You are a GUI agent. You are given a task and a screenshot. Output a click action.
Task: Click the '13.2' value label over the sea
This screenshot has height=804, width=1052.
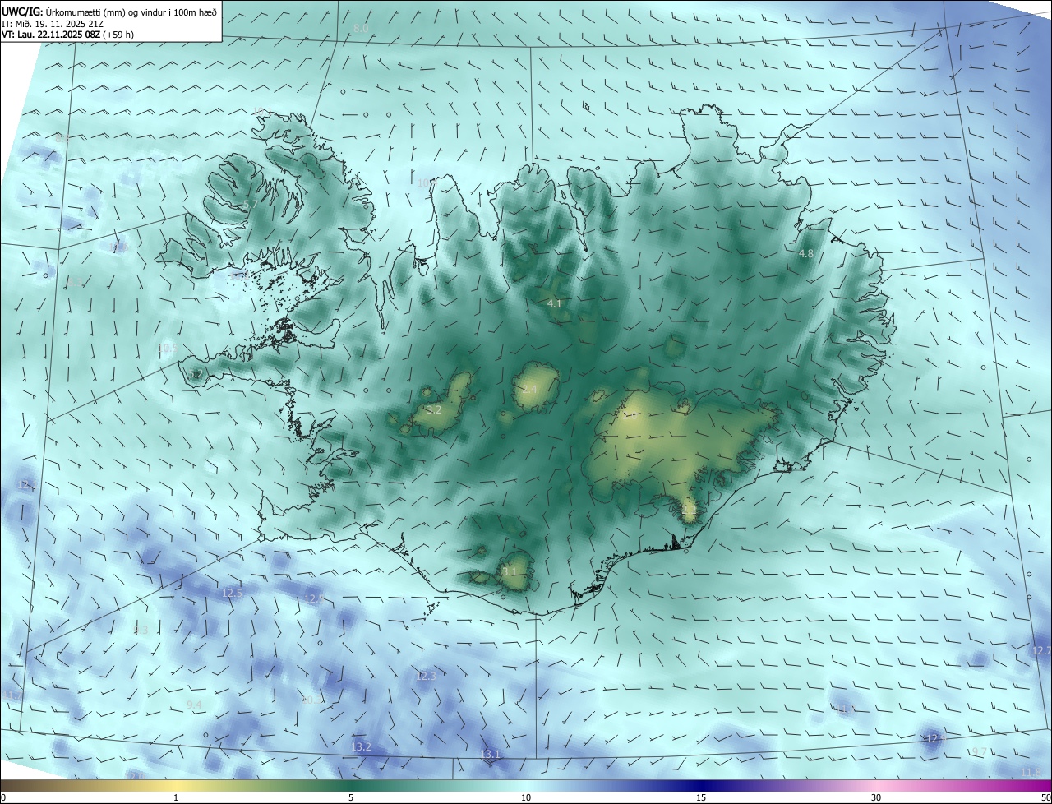point(361,746)
